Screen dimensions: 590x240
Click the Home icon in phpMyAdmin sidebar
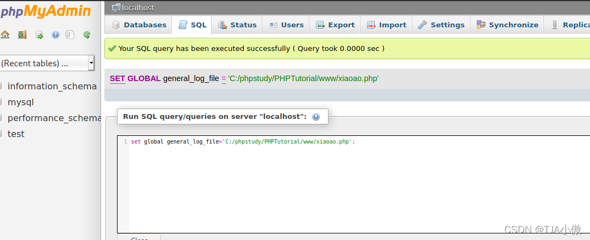(x=5, y=35)
